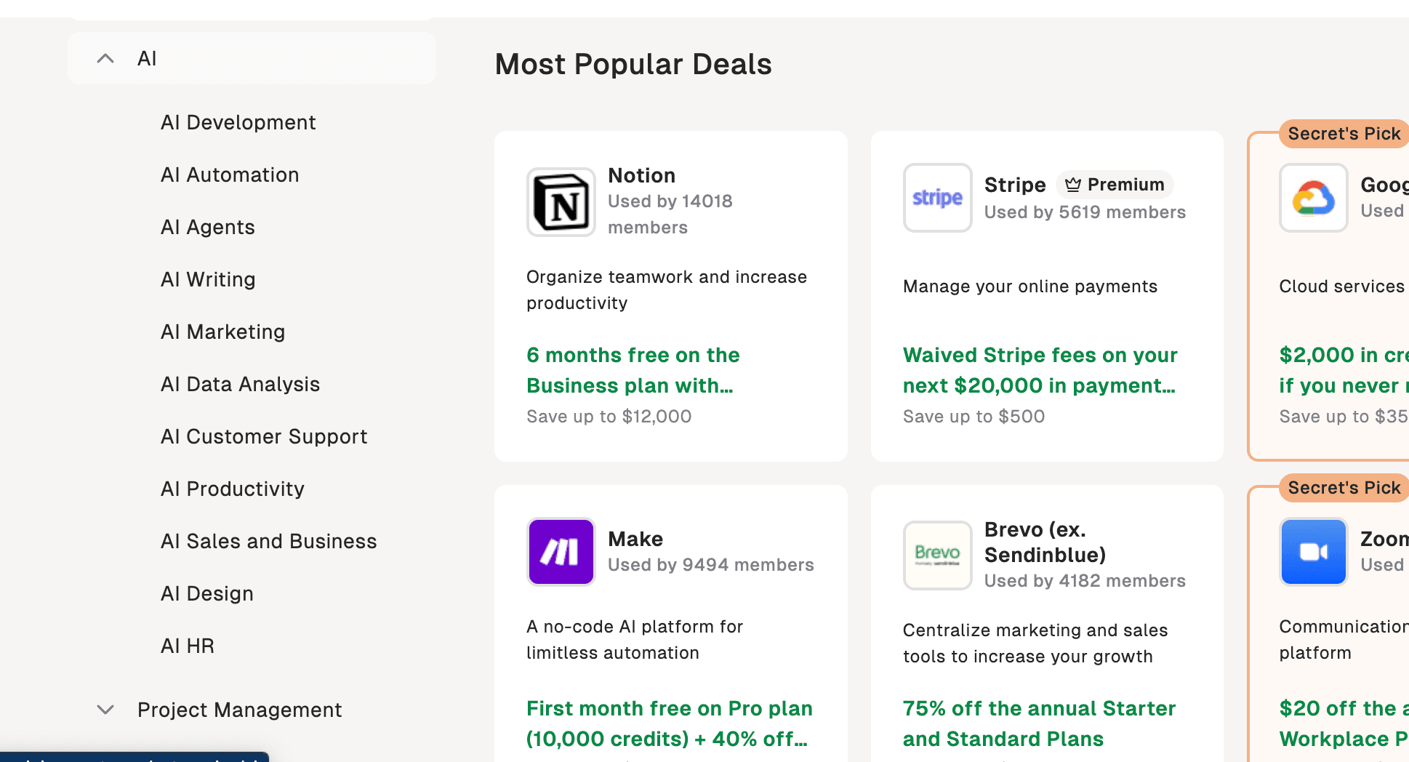Click the Make logo icon
Screen dimensions: 1409x762
point(561,552)
